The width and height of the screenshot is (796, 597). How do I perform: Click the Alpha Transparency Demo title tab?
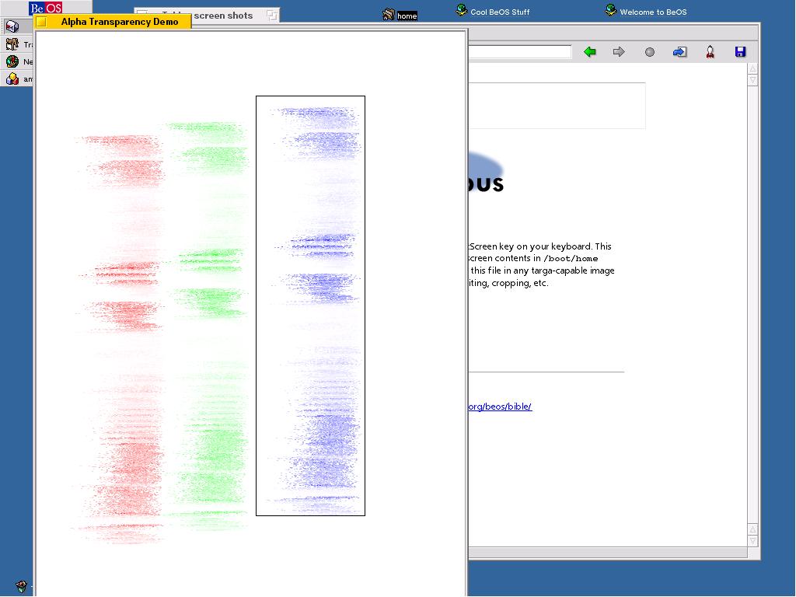[x=112, y=21]
